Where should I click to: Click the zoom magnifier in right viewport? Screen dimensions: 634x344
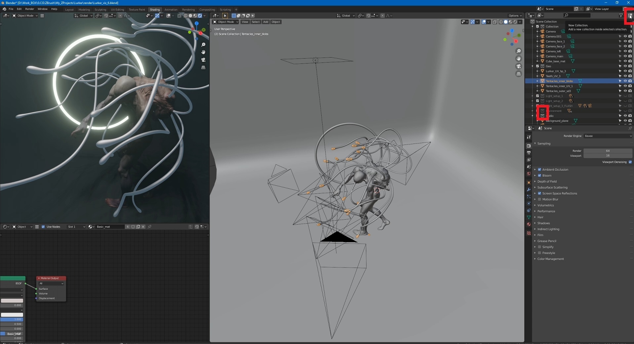pyautogui.click(x=519, y=51)
